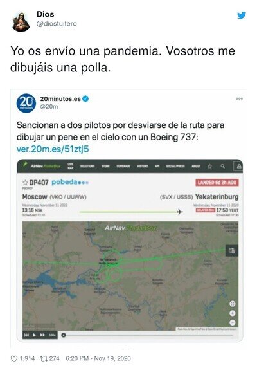Click the verified badge next to 20minutos.es

(85, 99)
